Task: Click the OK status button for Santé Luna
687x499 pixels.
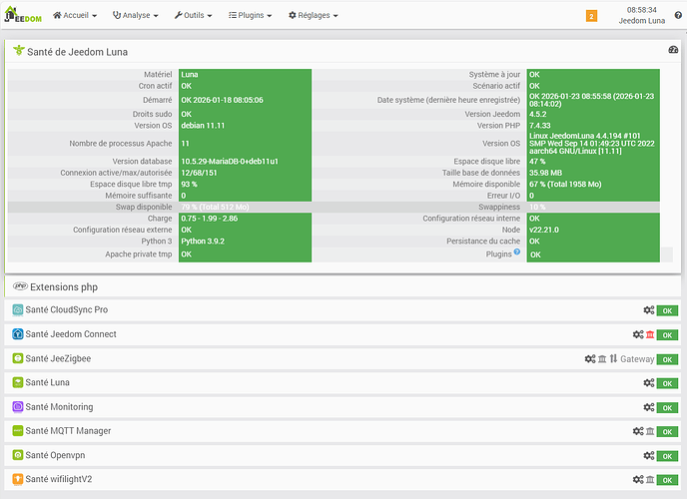Action: coord(667,383)
